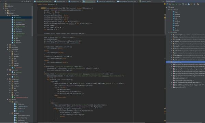Expand build-helper plugin node
Image resolution: width=205 pixels, height=123 pixels.
pyautogui.click(x=171, y=35)
